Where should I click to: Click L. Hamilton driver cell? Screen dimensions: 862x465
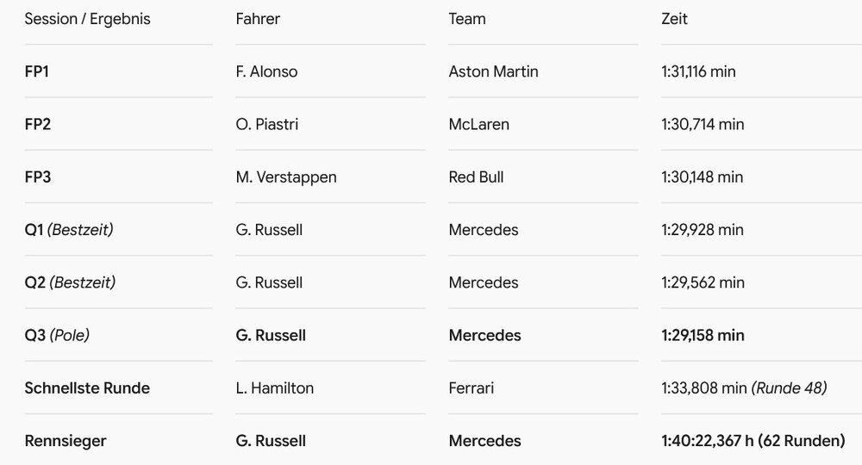tap(275, 387)
